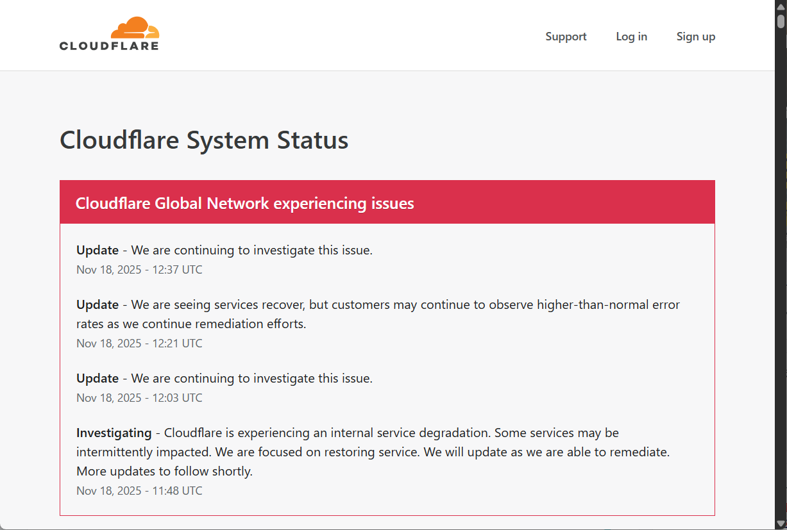Click the scrollbar up arrow

click(781, 6)
